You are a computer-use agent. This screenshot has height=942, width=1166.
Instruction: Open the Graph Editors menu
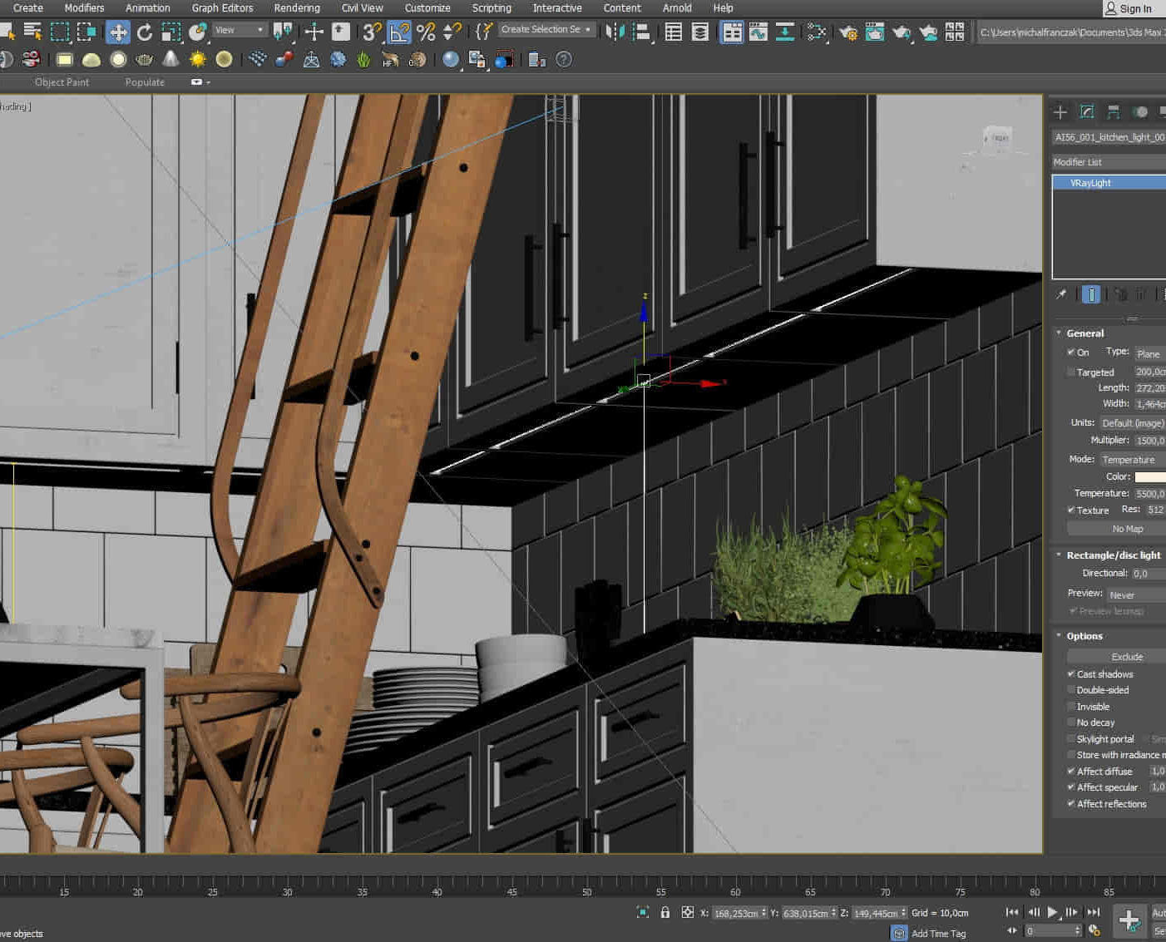[x=222, y=7]
